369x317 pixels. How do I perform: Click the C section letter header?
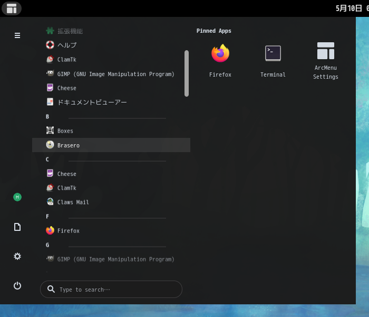pos(47,160)
